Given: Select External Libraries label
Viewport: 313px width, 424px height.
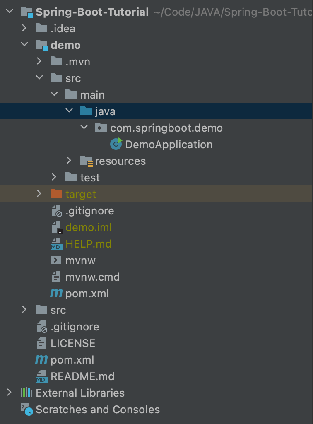Looking at the screenshot, I should point(80,393).
